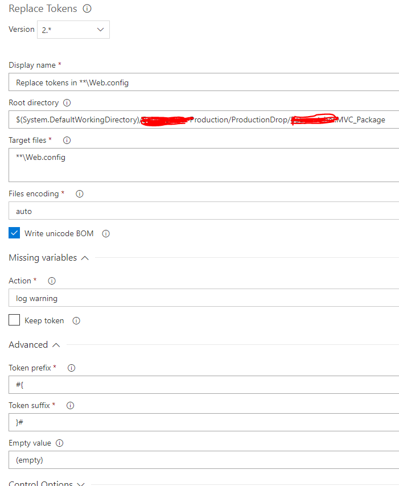Image resolution: width=399 pixels, height=486 pixels.
Task: Click the Keep token info icon
Action: point(76,320)
